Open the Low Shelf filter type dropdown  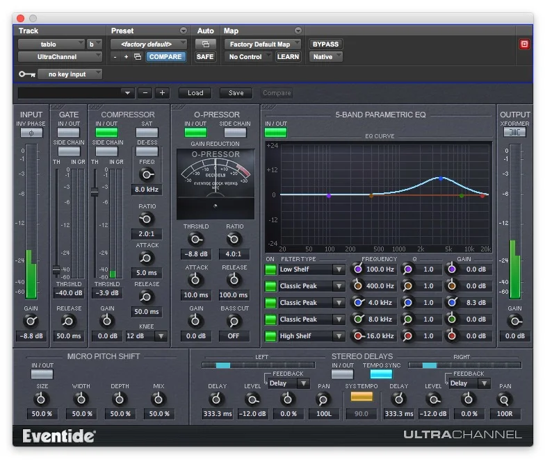click(339, 269)
